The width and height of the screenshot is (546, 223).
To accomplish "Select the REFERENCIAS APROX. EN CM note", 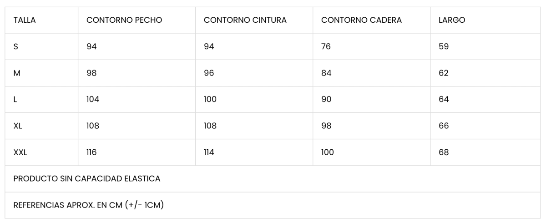I will pos(88,205).
